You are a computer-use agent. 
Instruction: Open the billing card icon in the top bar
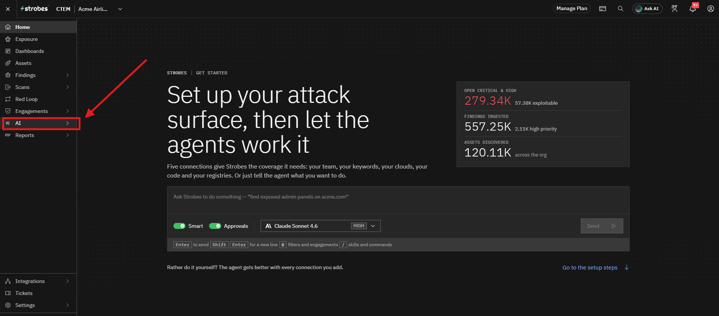click(603, 9)
